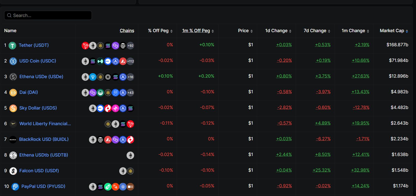Screen dimensions: 416x196
Task: Open the USD Coin (USDC) link
Action: click(38, 61)
